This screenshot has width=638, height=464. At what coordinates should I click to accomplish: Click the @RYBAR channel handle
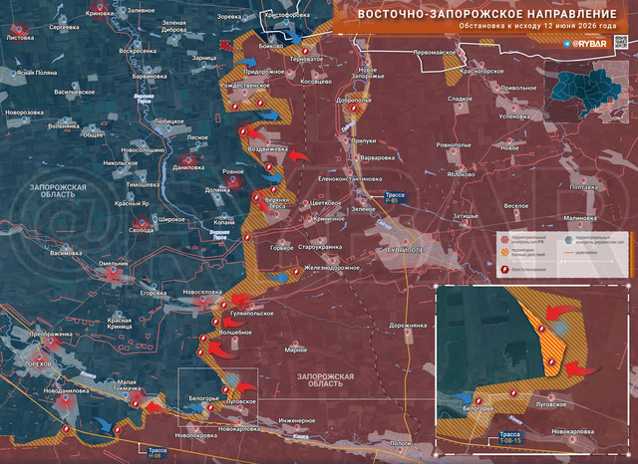589,44
